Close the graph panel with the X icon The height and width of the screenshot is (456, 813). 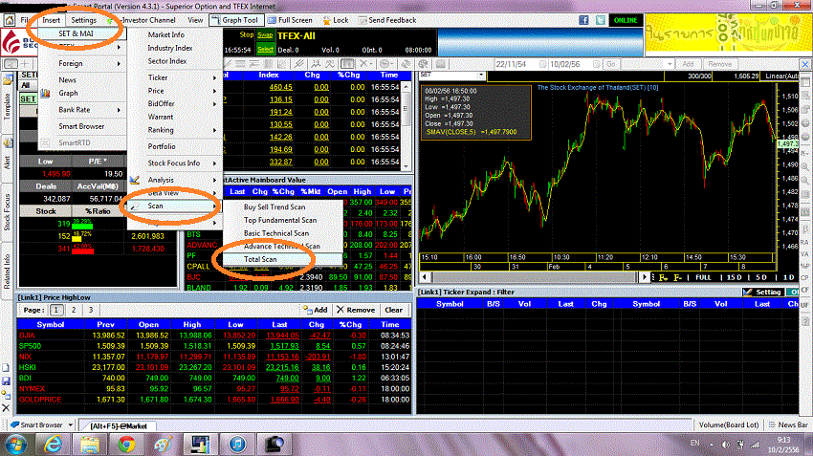[x=805, y=64]
